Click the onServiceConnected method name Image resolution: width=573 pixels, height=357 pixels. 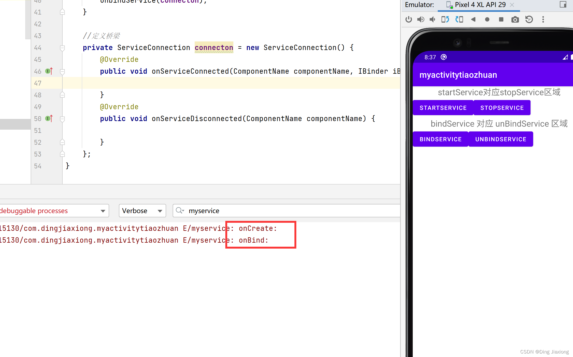[190, 71]
